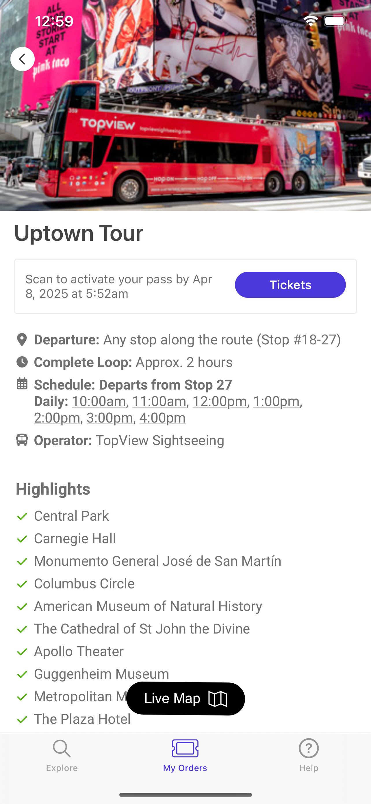The height and width of the screenshot is (804, 371).
Task: Tap the Explore magnifying glass icon
Action: tap(62, 748)
